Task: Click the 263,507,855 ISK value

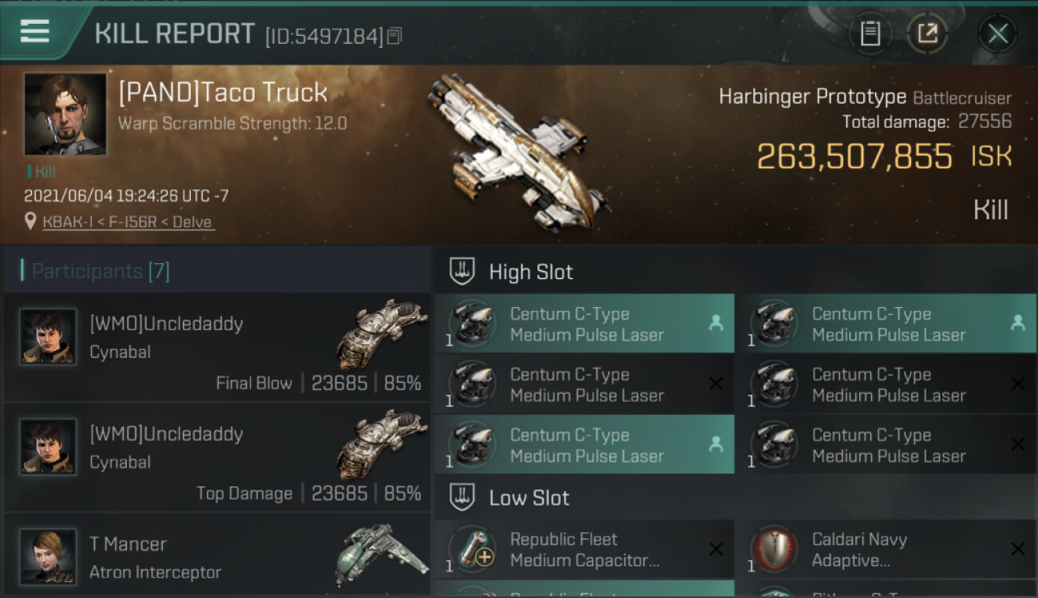Action: pyautogui.click(x=854, y=157)
